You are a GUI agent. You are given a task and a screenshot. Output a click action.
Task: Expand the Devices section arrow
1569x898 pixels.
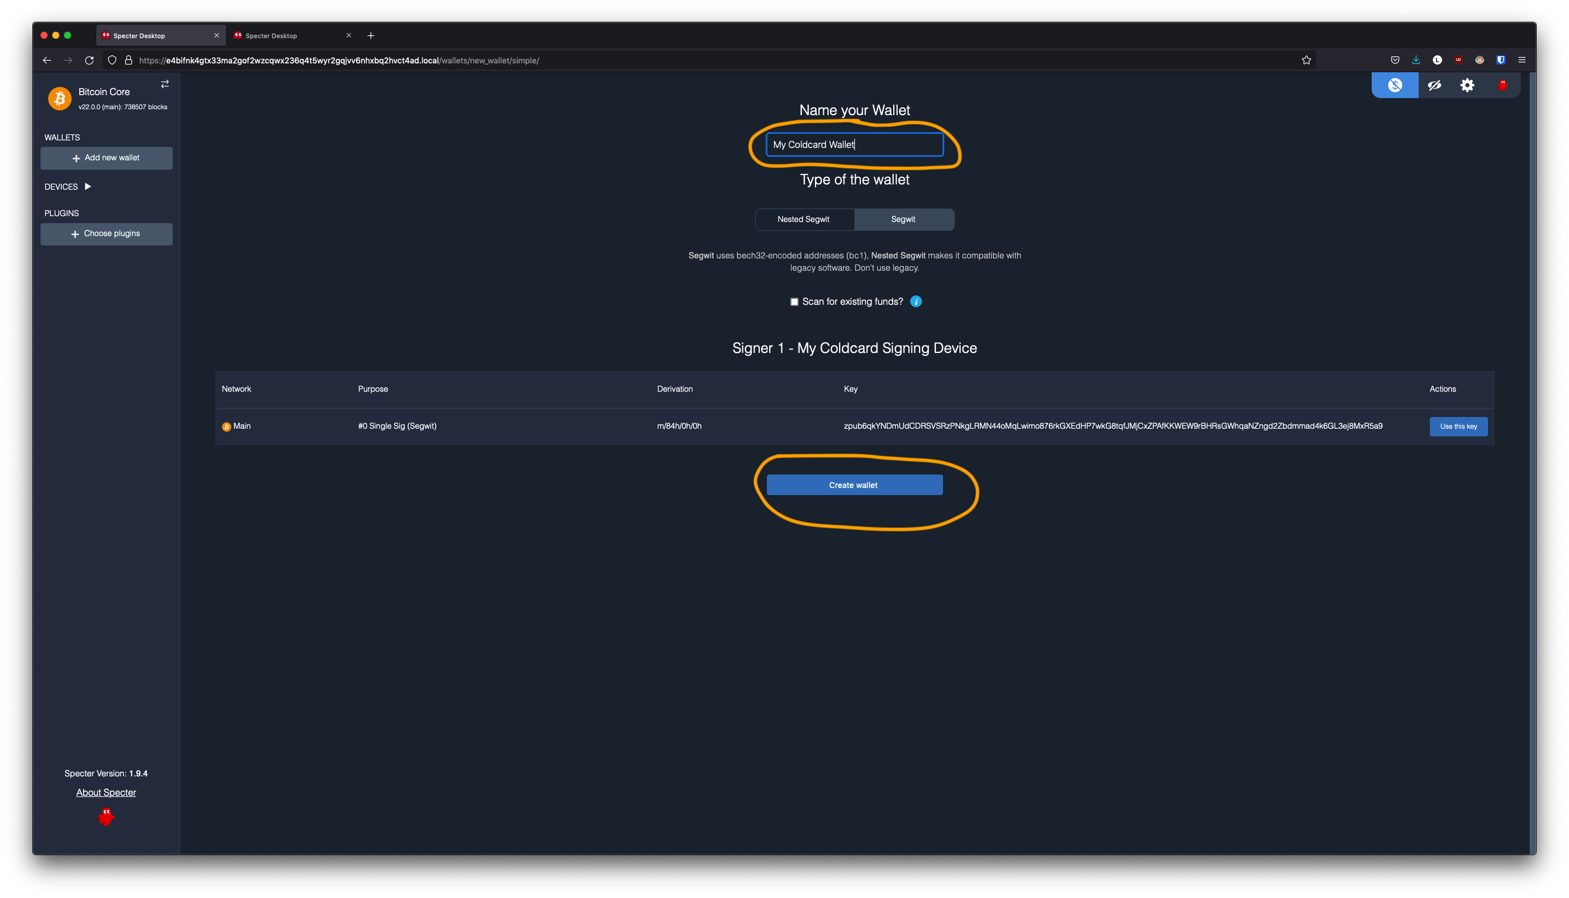coord(87,186)
